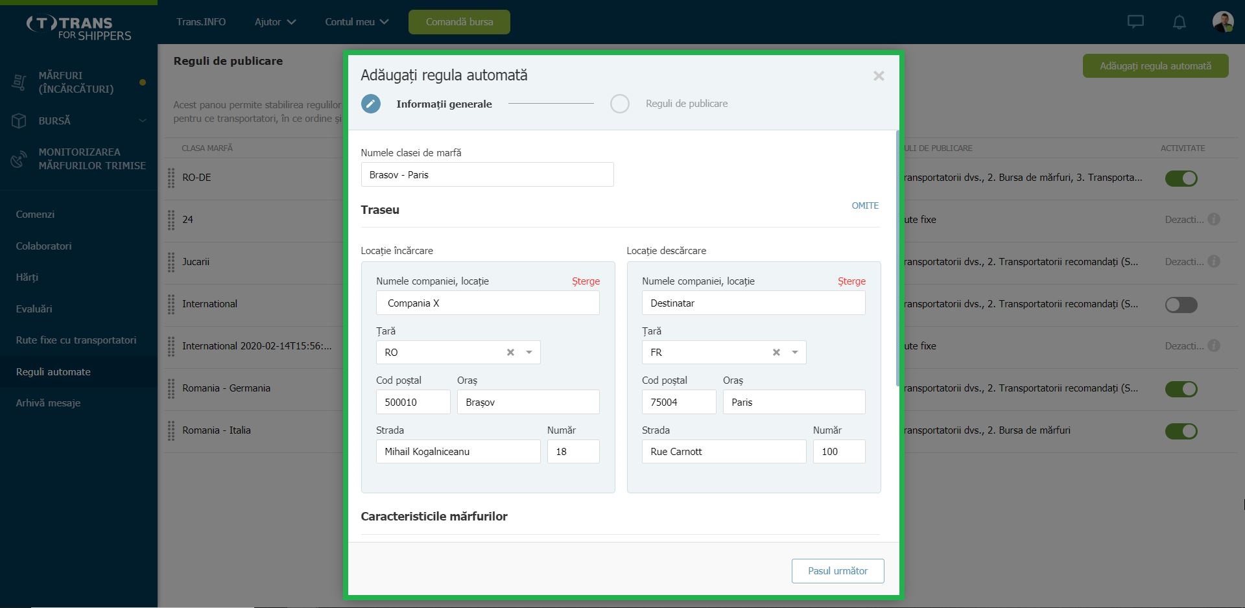Viewport: 1245px width, 608px height.
Task: Click the Bursă box icon
Action: point(19,121)
